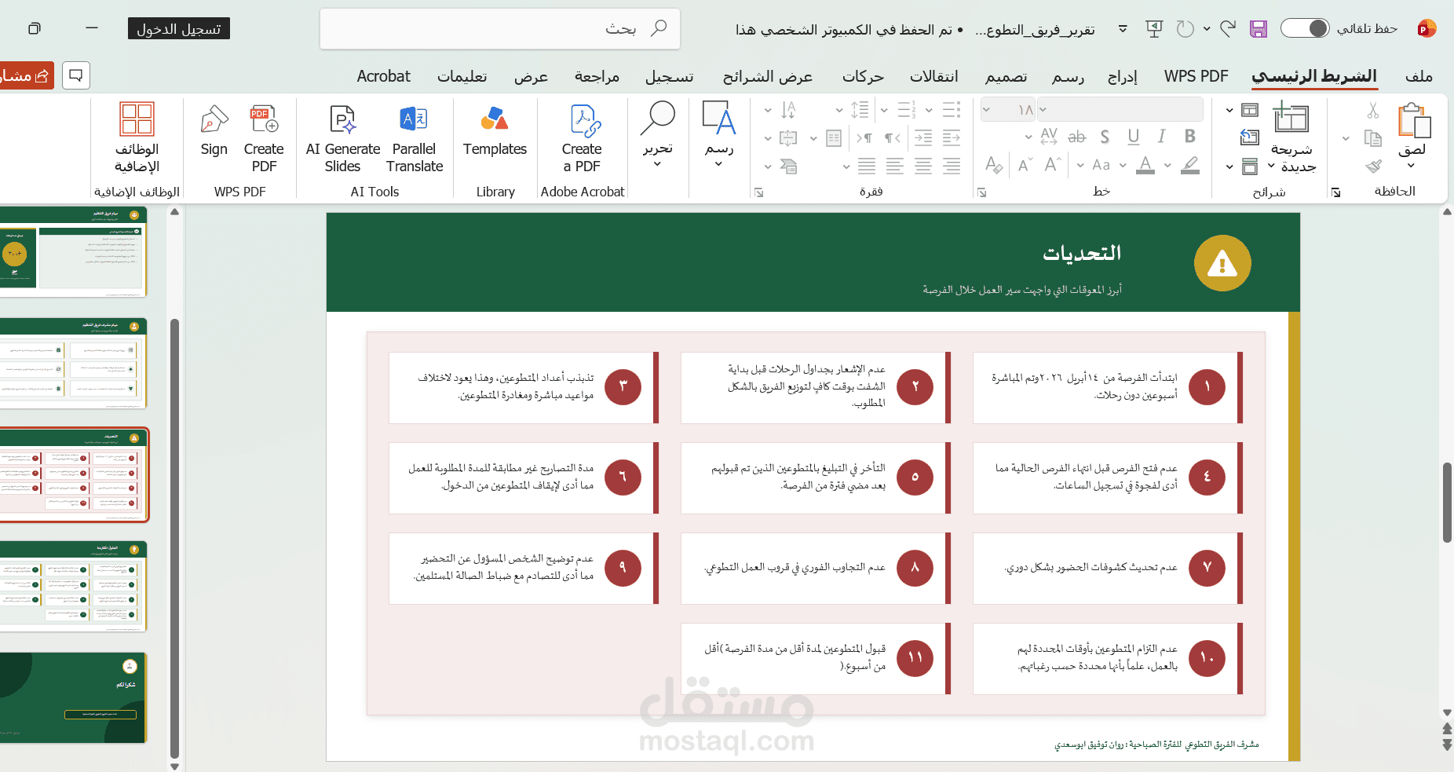Open the font name combo box
The width and height of the screenshot is (1454, 772).
click(x=1120, y=109)
